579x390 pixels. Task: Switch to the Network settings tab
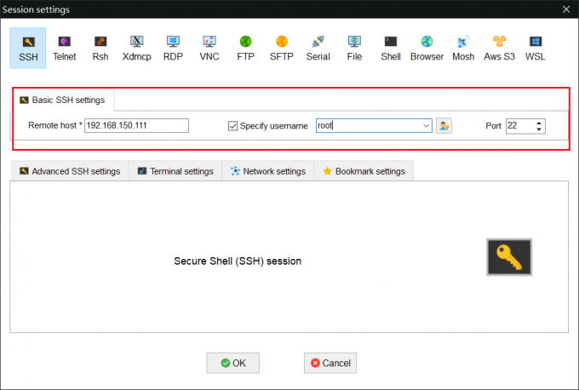pos(268,171)
